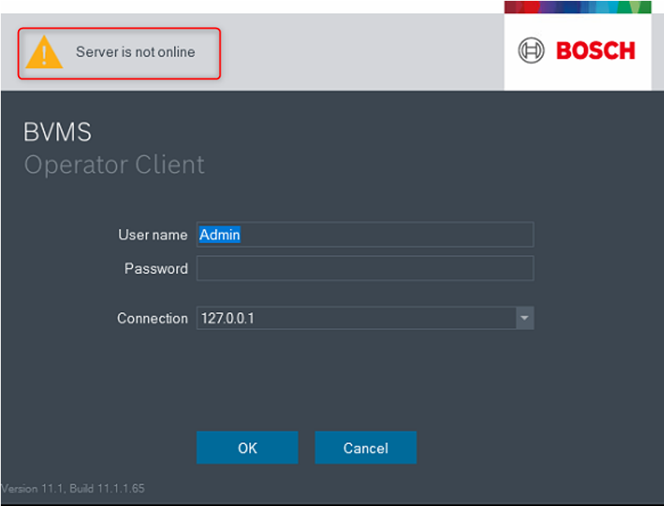
Task: Open the Connection dropdown arrow
Action: click(524, 318)
